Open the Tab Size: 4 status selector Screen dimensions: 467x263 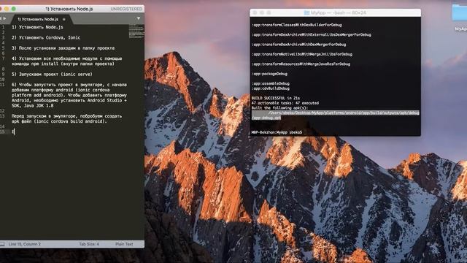89,244
